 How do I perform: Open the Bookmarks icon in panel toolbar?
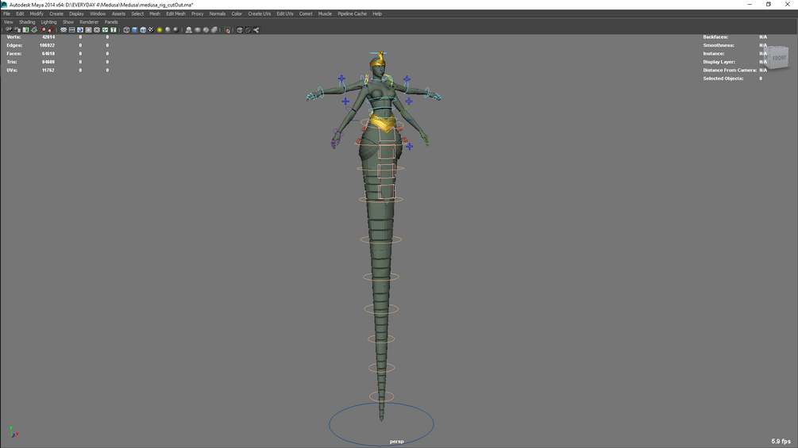(25, 30)
